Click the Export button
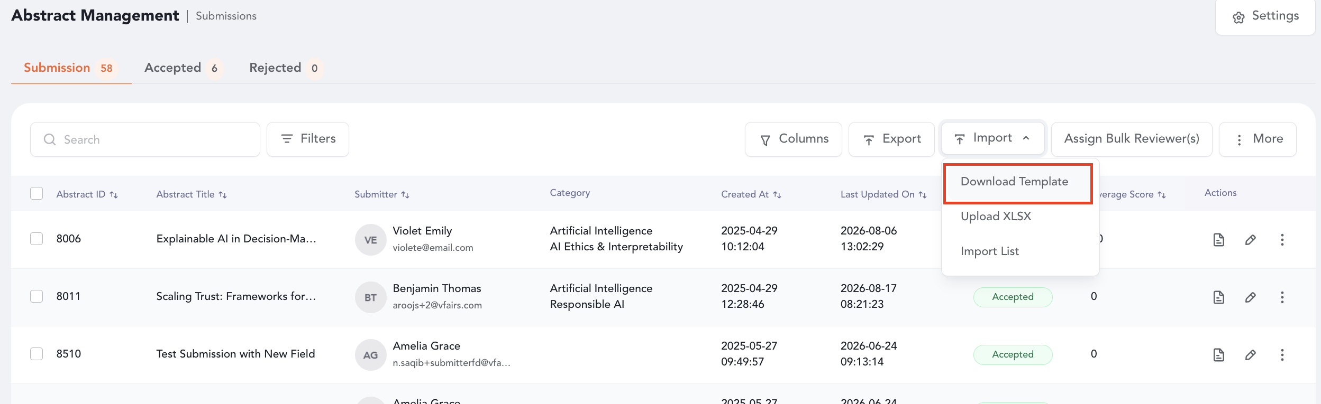This screenshot has width=1321, height=404. tap(891, 139)
